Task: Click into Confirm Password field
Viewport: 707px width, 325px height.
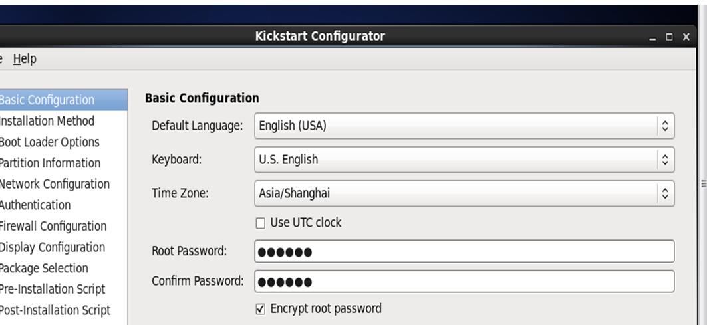Action: click(464, 282)
